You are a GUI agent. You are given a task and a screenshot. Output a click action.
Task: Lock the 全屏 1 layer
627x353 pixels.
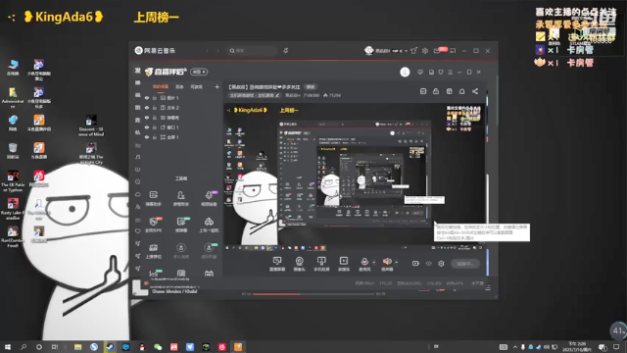click(x=155, y=137)
